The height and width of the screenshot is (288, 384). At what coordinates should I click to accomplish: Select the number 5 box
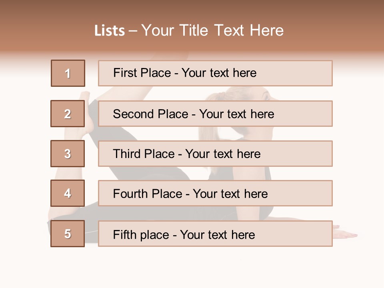click(68, 234)
